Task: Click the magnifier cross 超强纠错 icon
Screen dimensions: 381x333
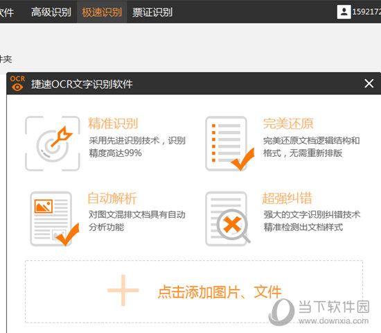Action: coord(228,219)
